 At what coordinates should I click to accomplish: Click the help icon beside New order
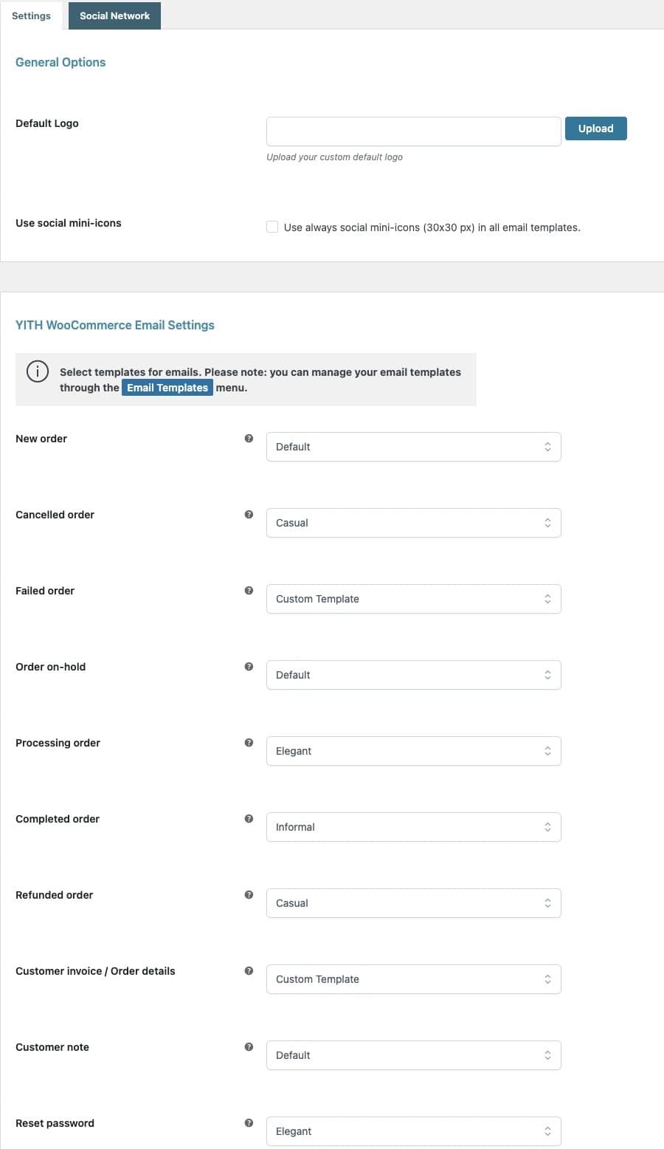pos(249,439)
